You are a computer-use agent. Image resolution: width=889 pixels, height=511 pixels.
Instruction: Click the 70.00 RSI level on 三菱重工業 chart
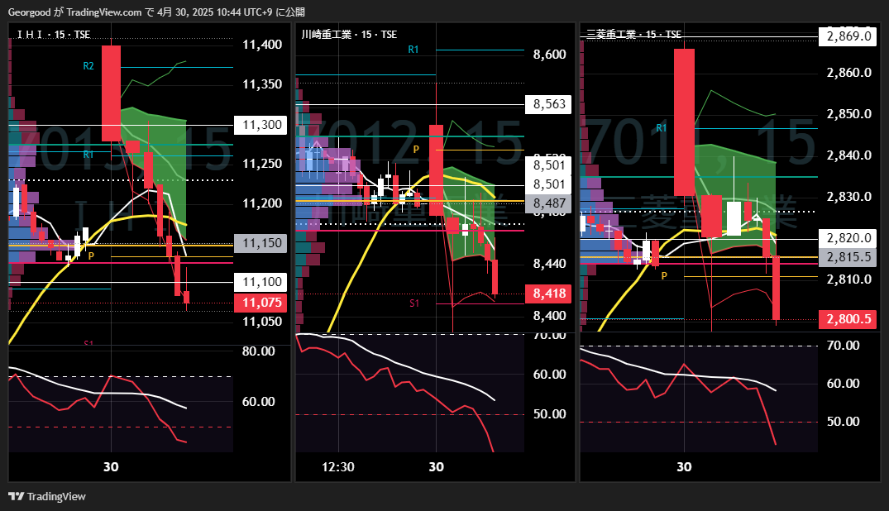pyautogui.click(x=843, y=346)
